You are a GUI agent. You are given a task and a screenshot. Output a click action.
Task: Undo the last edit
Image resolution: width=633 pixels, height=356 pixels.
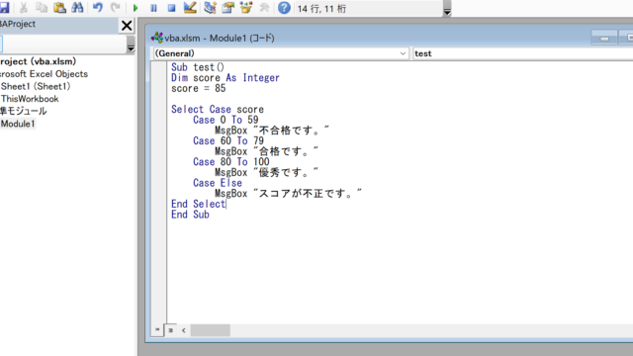97,8
